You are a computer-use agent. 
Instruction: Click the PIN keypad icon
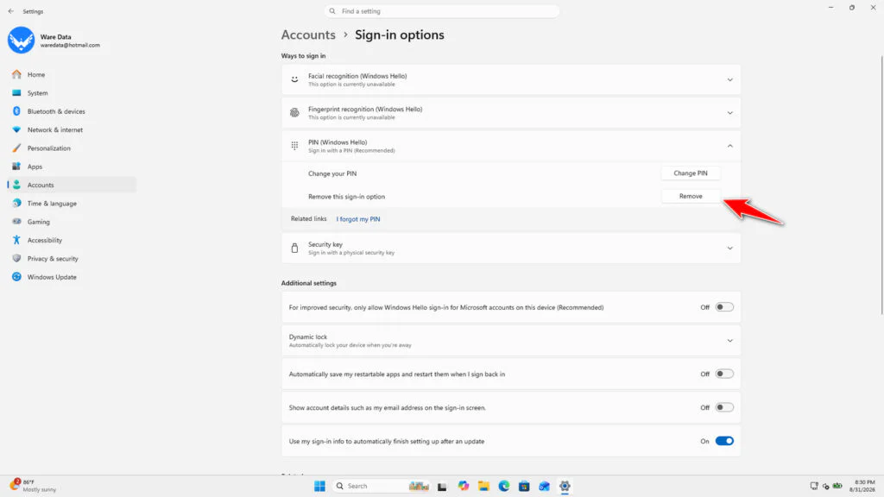pos(294,146)
